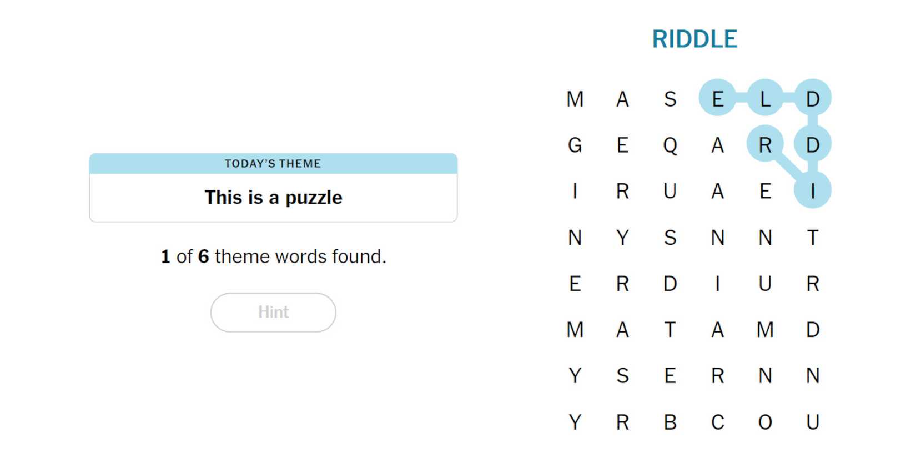Screen dimensions: 916x458
Task: Select the highlighted letter E in top row
Action: 718,99
